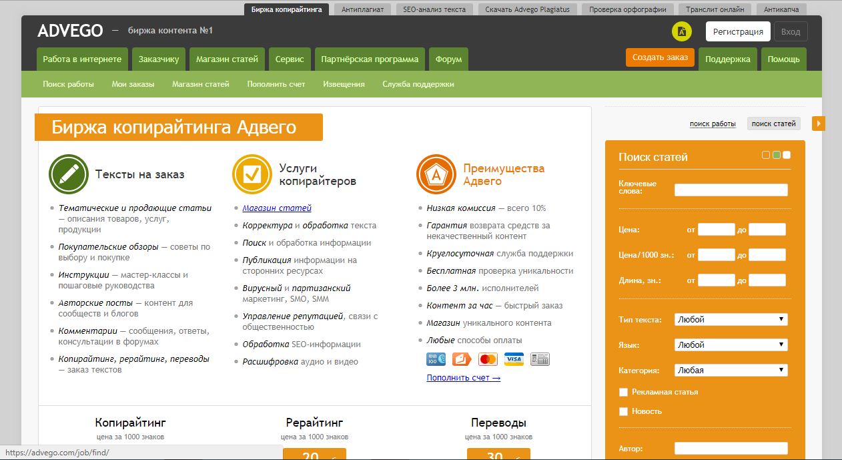Screen dimensions: 842x460
Task: Open the SEO-анализ текста tab
Action: pos(434,9)
